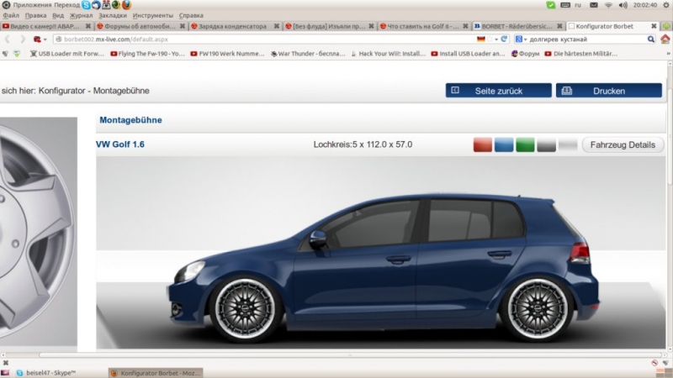Open the address bar history dropdown arrow
The height and width of the screenshot is (378, 673).
(496, 39)
